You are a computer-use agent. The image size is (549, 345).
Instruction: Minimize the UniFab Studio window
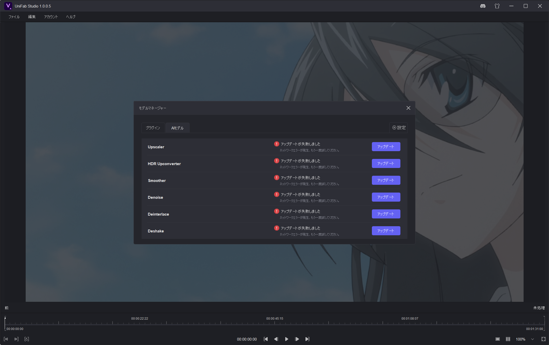511,6
